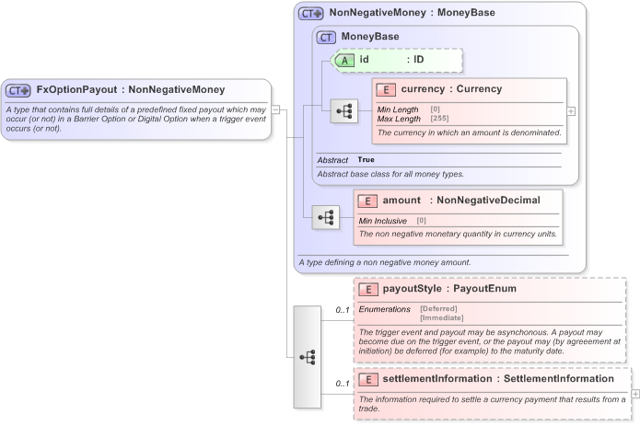Click the E icon of currency element

[386, 90]
